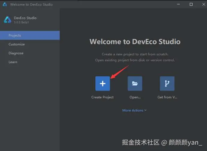207x151 pixels.
Task: Click the DevEco Studio name in sidebar
Action: [x=25, y=18]
